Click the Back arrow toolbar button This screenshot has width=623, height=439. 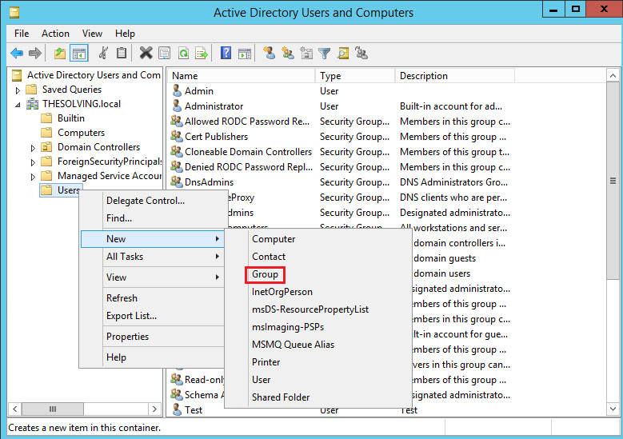pos(17,54)
